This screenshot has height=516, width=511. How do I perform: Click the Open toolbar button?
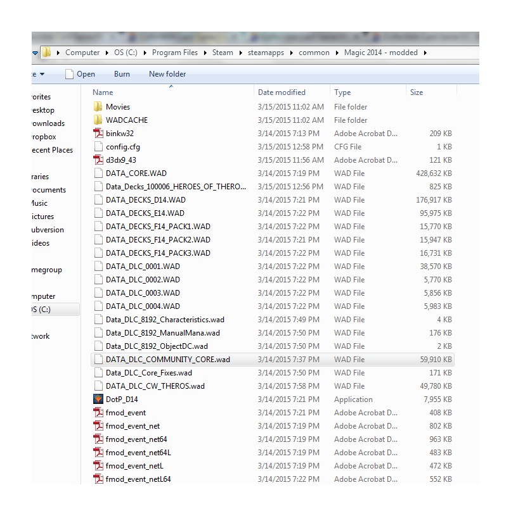[80, 74]
